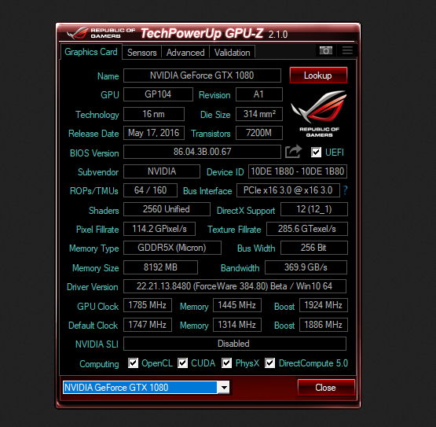Go to the Validation tab
Screen dimensions: 436x427
point(233,53)
